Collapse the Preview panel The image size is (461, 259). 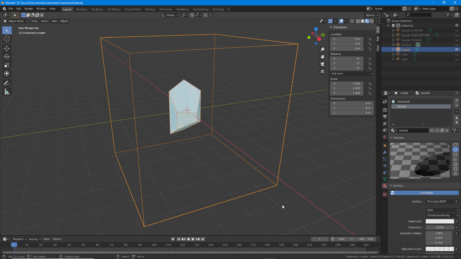click(x=398, y=138)
